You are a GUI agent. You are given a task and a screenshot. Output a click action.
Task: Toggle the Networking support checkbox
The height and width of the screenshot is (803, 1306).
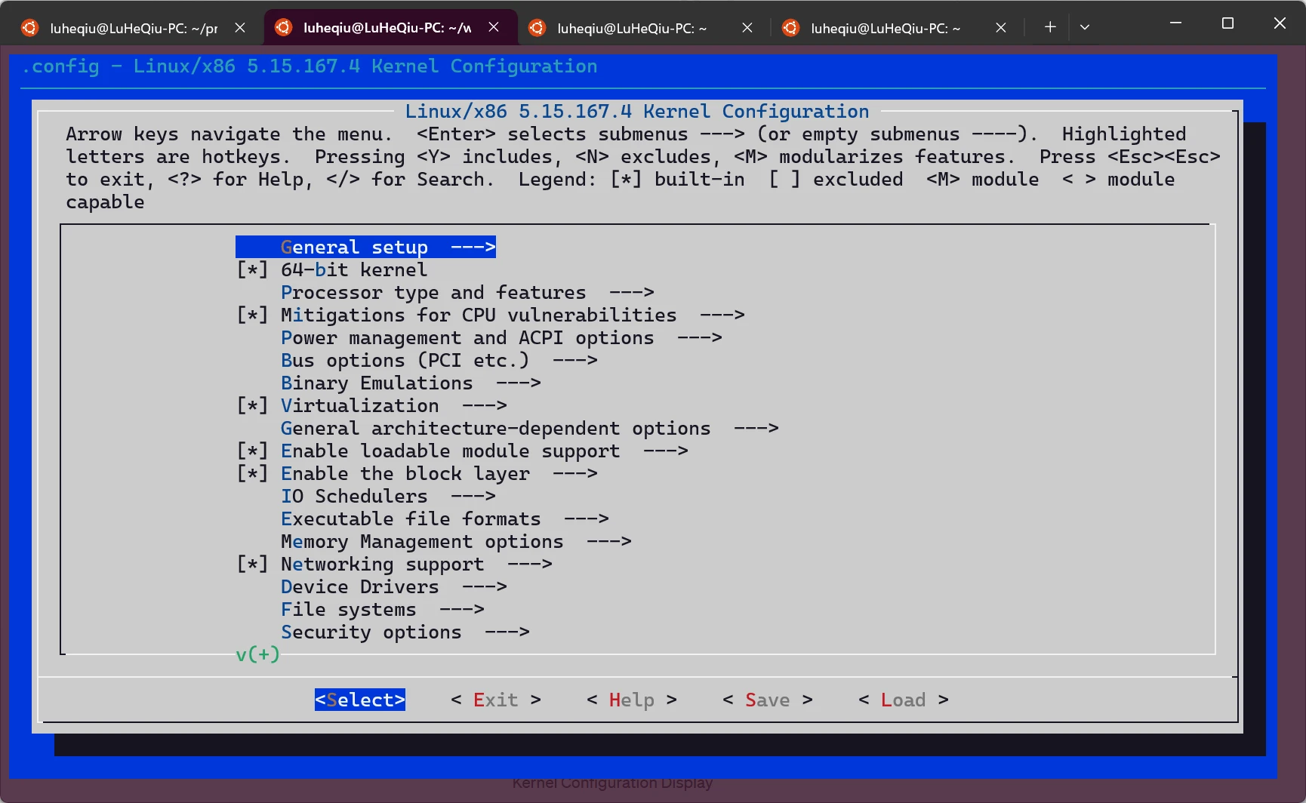[252, 565]
